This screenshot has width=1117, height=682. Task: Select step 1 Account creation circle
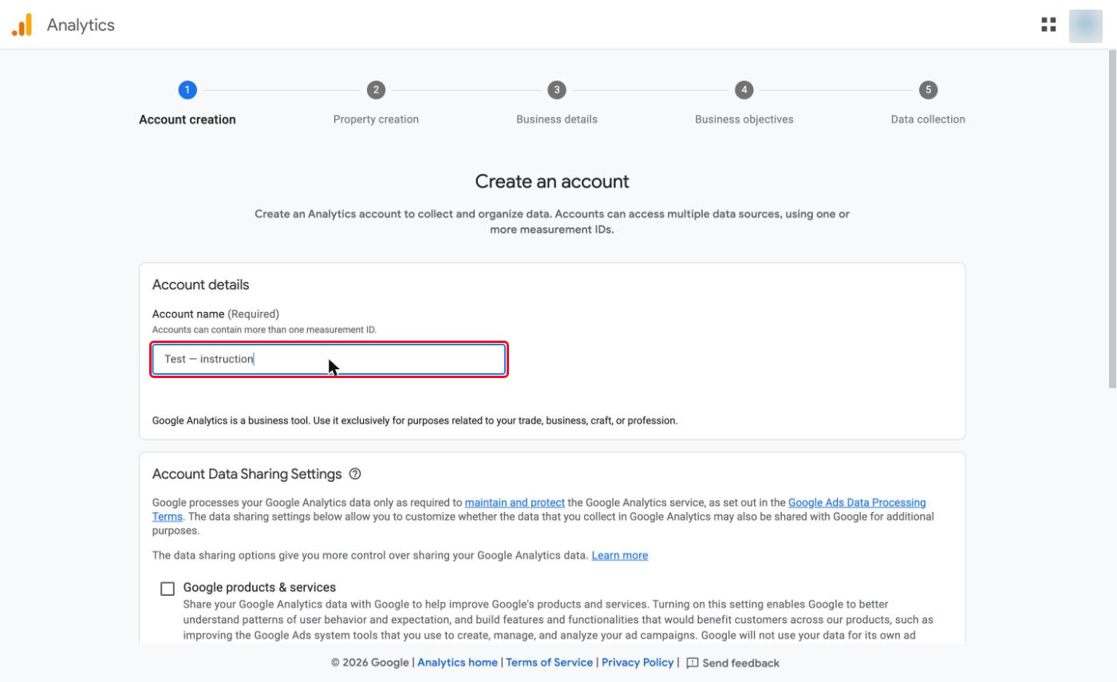coord(187,90)
